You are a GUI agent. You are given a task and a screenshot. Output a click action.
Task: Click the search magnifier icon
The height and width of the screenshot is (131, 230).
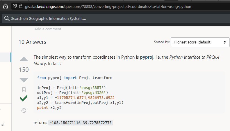(x=7, y=18)
